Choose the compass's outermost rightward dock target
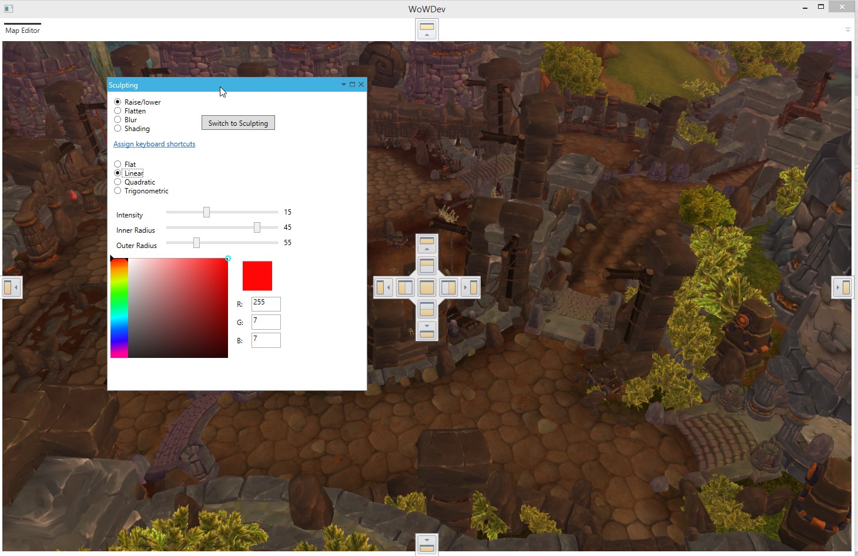 [470, 287]
